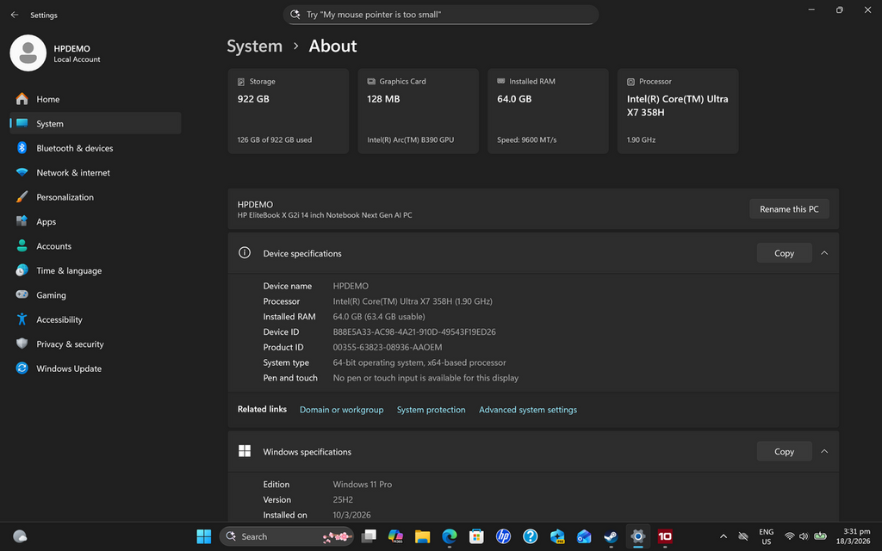Collapse the Device specifications section
882x551 pixels.
pos(824,253)
